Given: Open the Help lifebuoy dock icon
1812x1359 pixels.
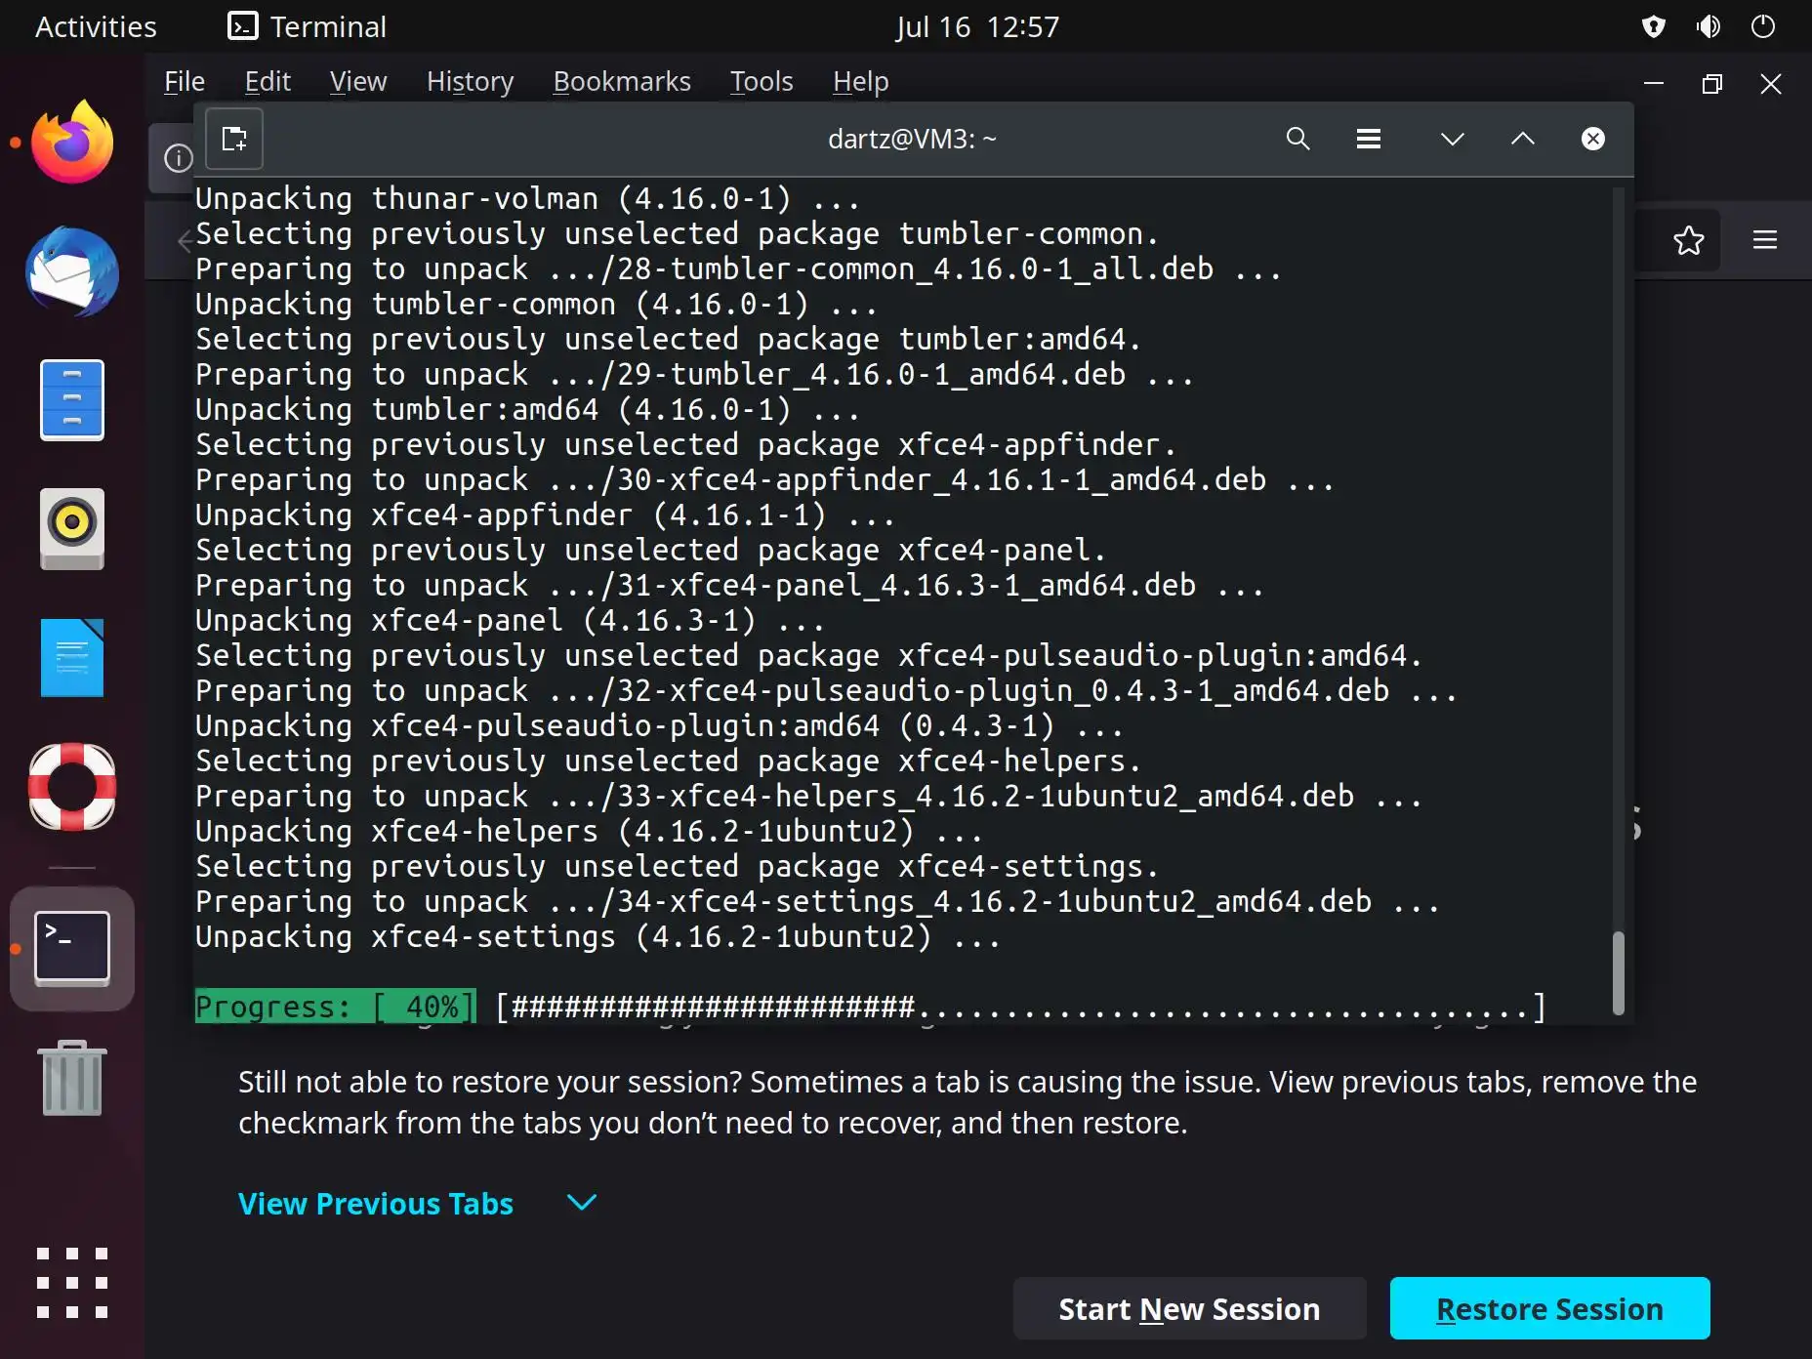Looking at the screenshot, I should (72, 787).
